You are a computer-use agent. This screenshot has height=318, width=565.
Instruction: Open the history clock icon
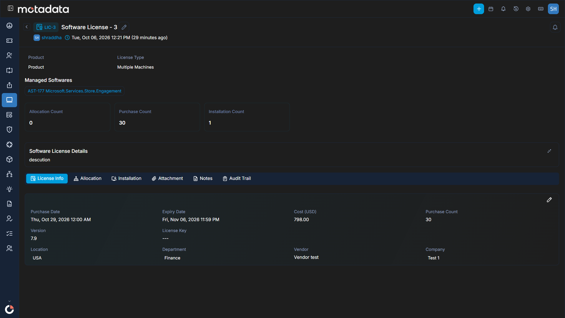click(x=516, y=9)
